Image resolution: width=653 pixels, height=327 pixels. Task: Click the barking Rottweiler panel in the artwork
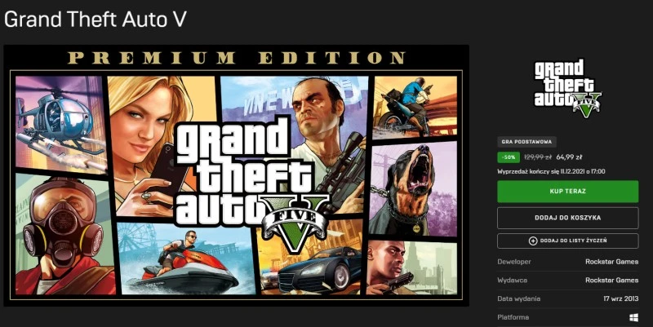(x=413, y=189)
